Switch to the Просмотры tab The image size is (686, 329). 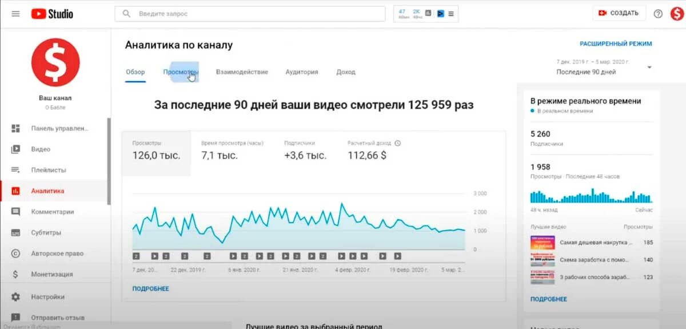(x=180, y=72)
